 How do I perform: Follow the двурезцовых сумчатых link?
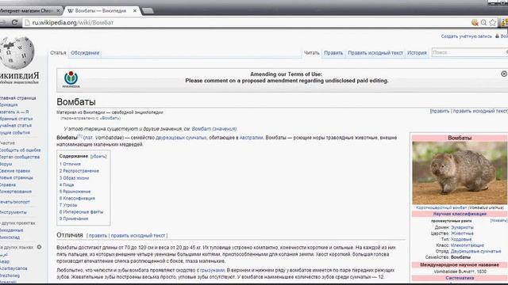(181, 137)
